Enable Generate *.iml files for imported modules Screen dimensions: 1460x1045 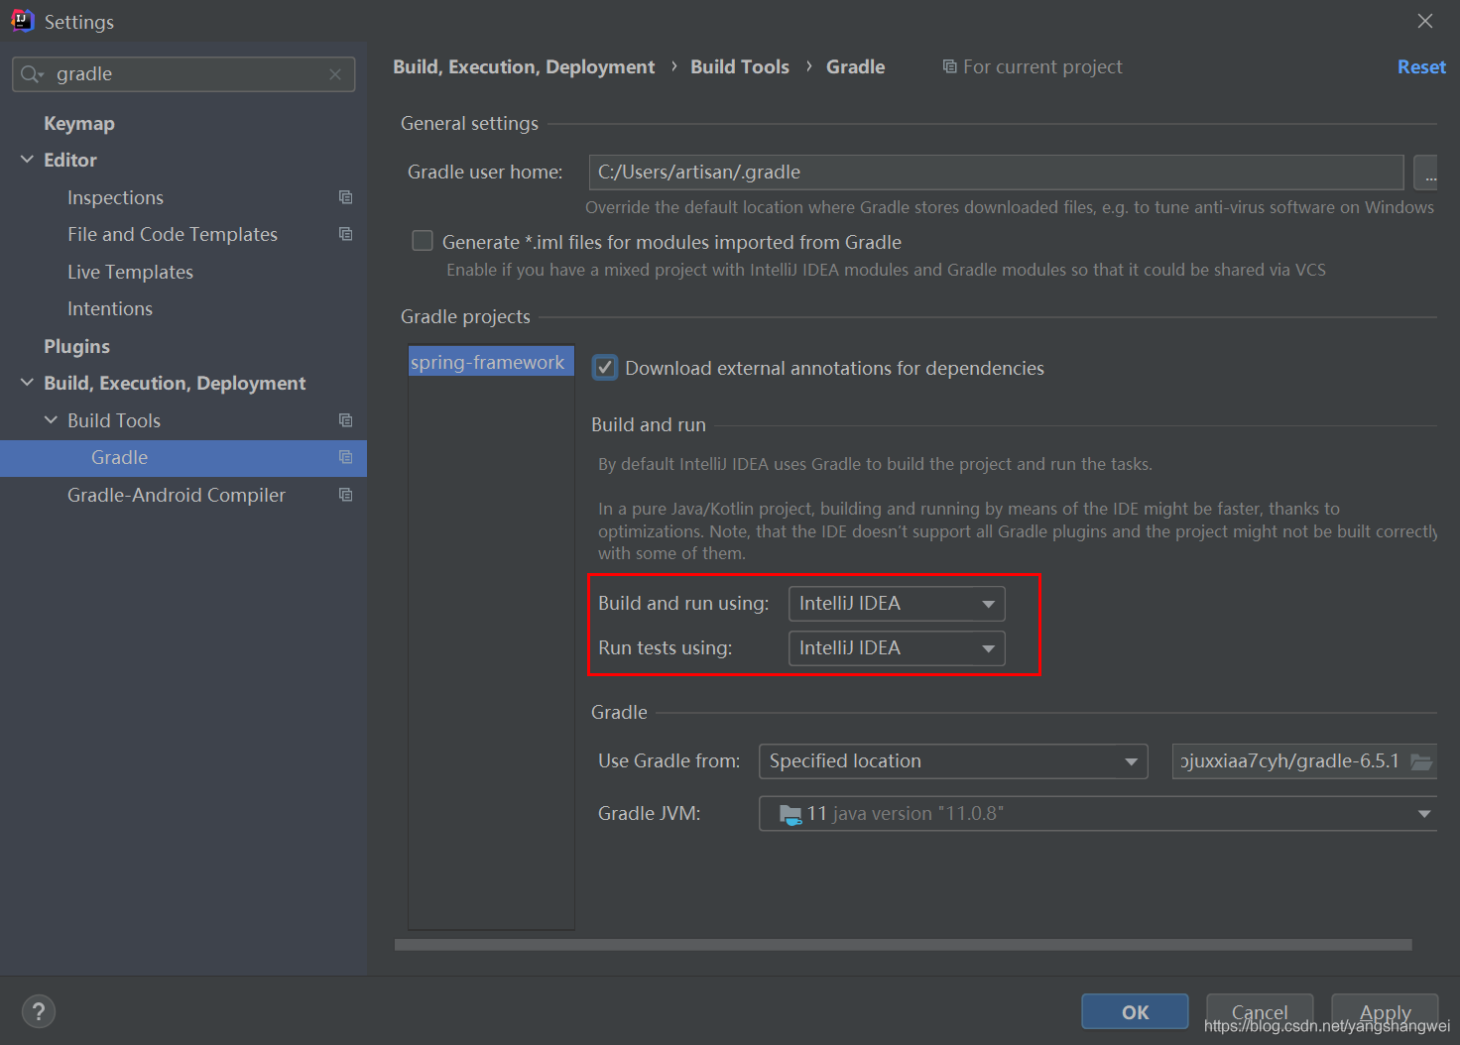[423, 241]
